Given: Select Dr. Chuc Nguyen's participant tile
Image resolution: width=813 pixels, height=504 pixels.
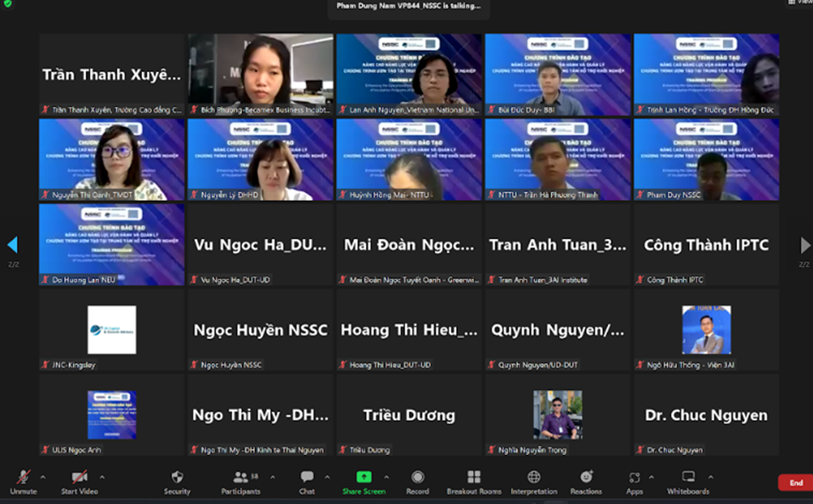Looking at the screenshot, I should 706,415.
